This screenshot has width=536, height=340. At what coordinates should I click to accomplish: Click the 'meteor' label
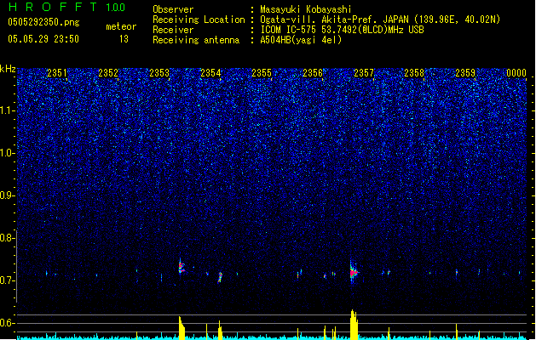coord(121,26)
